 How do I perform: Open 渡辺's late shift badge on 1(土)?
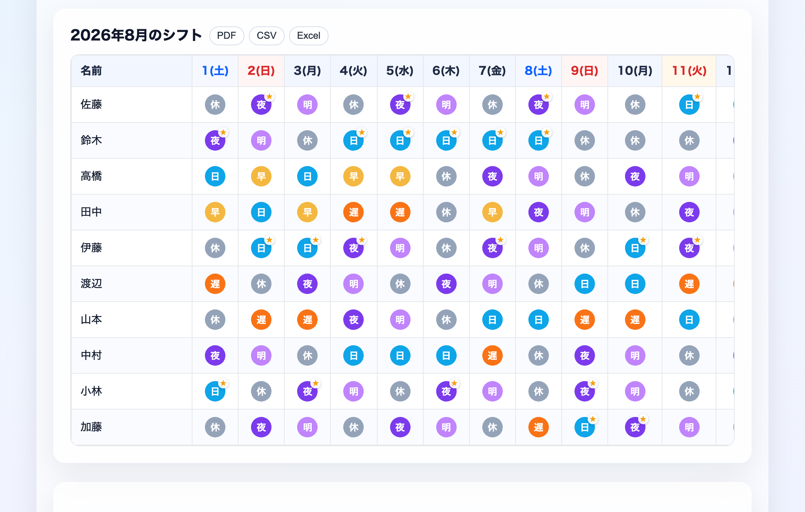[215, 284]
